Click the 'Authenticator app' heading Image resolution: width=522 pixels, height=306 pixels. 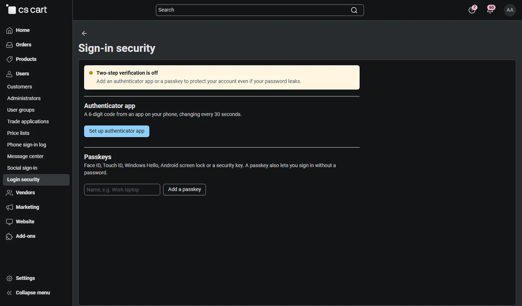click(110, 106)
